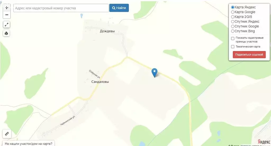Click the Поделиться ссылкой button
Screen dimensions: 271x146
click(249, 54)
